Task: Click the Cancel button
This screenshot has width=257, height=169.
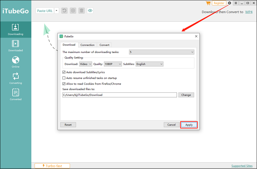Action: pyautogui.click(x=171, y=125)
